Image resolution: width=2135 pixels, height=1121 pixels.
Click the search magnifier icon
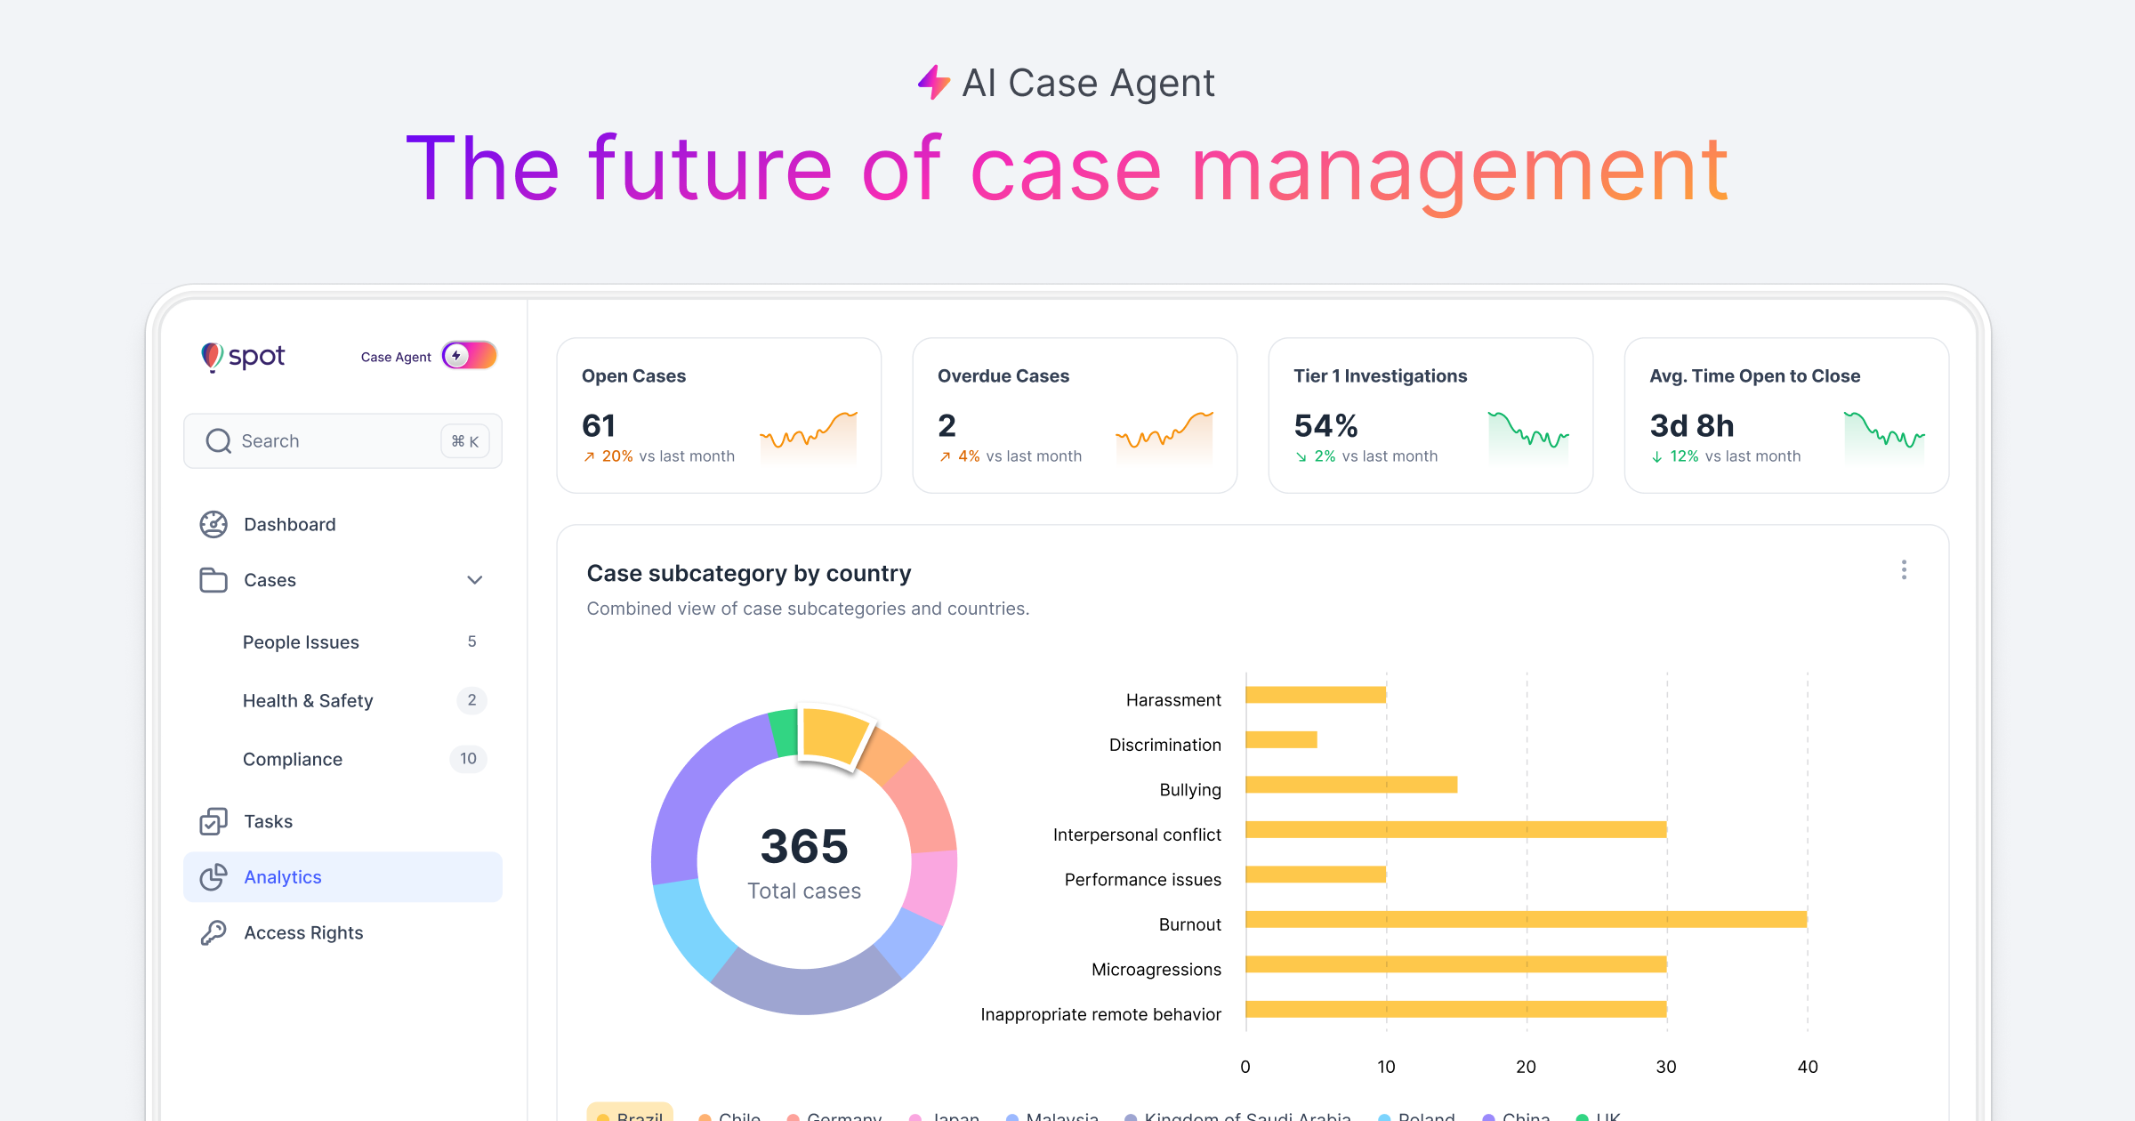pos(218,440)
